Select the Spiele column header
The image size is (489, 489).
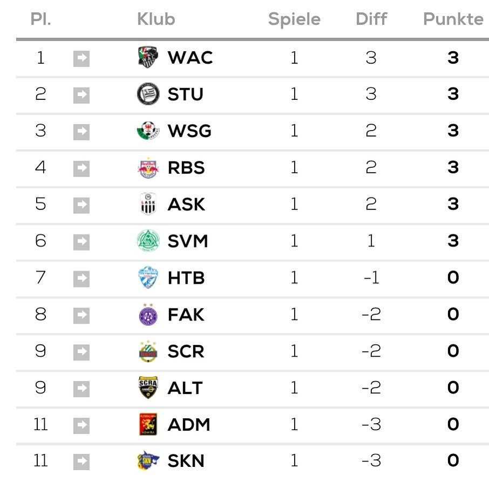point(294,19)
